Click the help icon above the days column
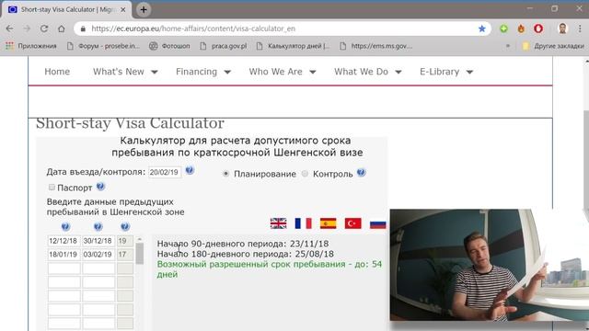This screenshot has height=331, width=589. click(125, 227)
